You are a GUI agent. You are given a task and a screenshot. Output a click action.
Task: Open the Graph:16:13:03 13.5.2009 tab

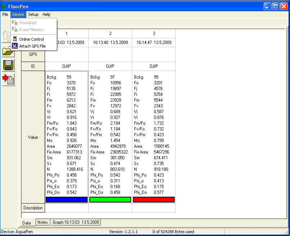(x=76, y=222)
